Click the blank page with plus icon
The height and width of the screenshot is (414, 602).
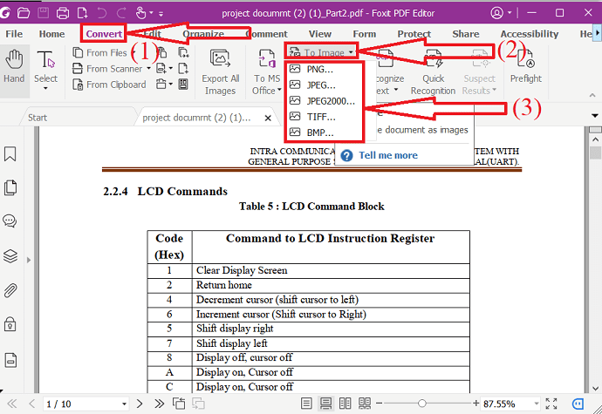pyautogui.click(x=183, y=69)
